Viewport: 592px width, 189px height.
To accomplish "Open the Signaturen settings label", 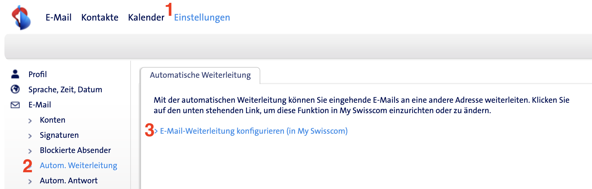I will tap(59, 135).
